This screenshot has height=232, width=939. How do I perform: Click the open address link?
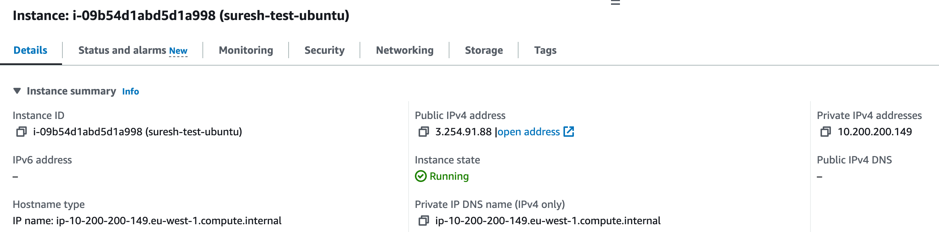tap(529, 132)
